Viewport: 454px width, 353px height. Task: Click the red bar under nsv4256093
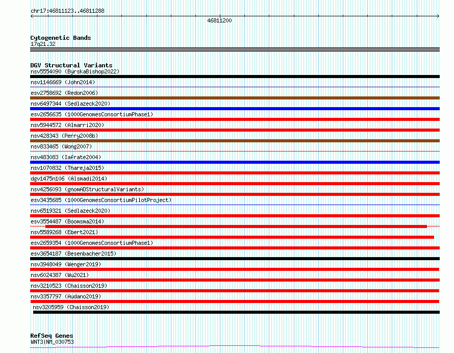coord(235,194)
